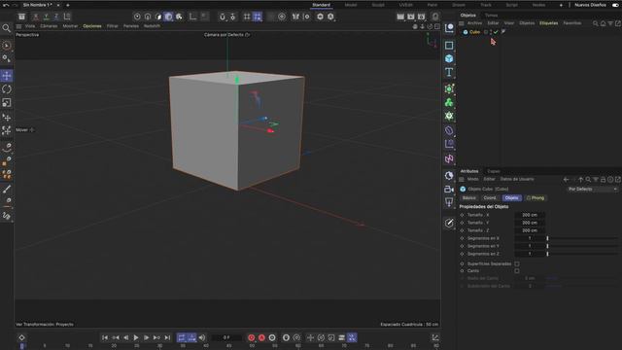Click the Cube primitive icon in object palette
This screenshot has width=622, height=350.
click(449, 58)
